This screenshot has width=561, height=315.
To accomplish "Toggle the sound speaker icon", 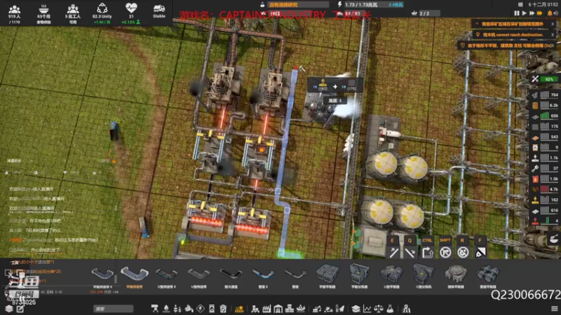I will (556, 13).
